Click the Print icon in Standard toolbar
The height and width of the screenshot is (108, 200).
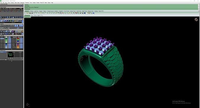(x=32, y=13)
